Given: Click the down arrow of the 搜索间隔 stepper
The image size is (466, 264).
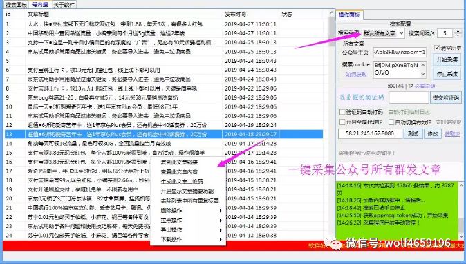Looking at the screenshot, I should coord(458,35).
